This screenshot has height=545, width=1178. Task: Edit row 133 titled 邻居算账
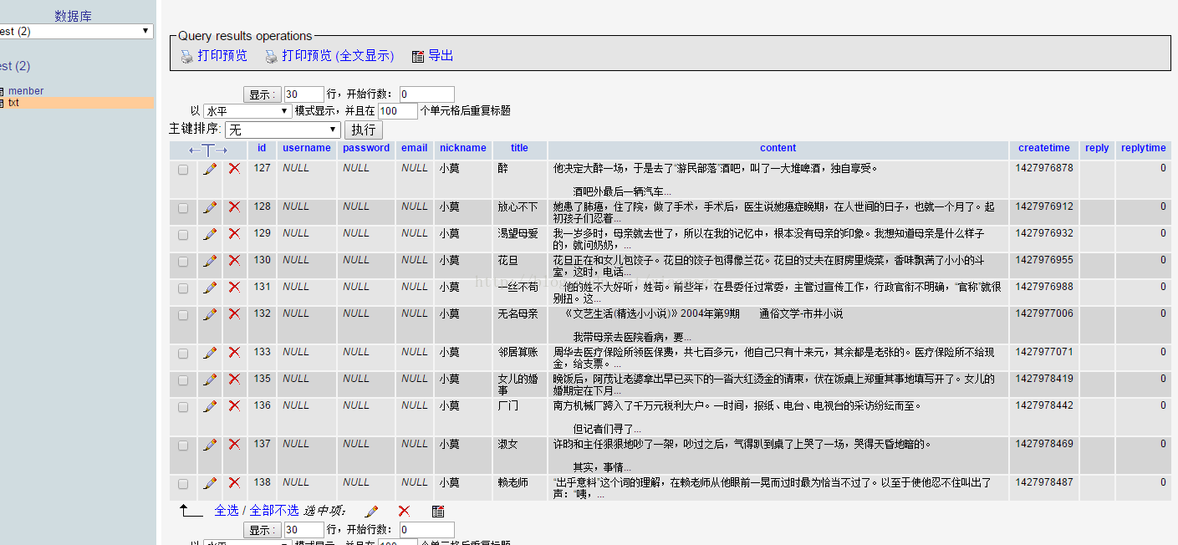pos(210,352)
